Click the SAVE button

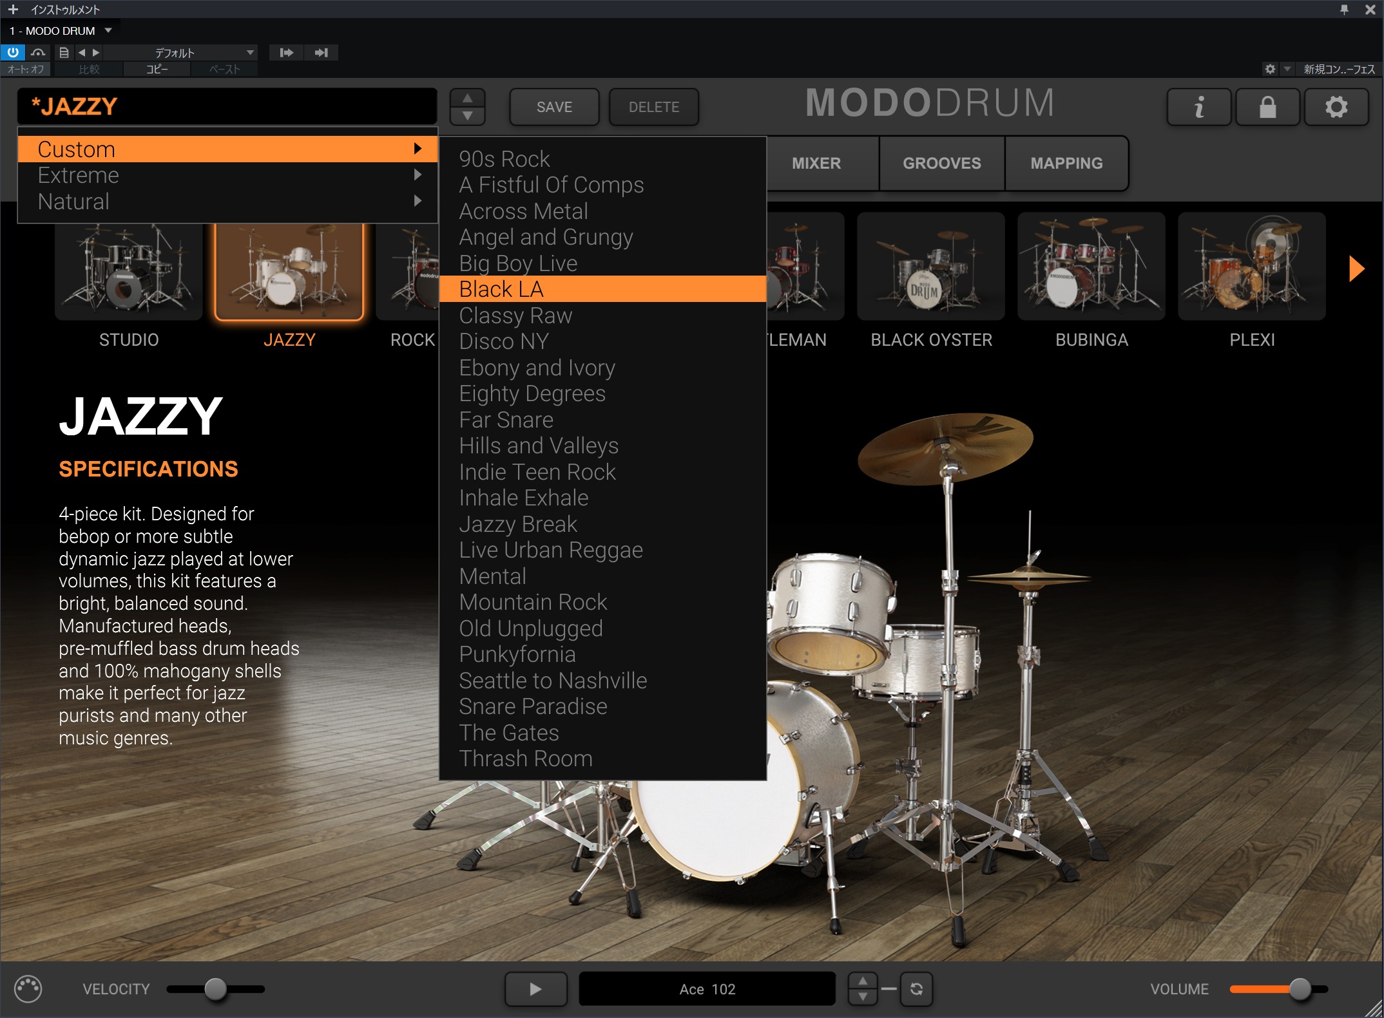coord(554,107)
